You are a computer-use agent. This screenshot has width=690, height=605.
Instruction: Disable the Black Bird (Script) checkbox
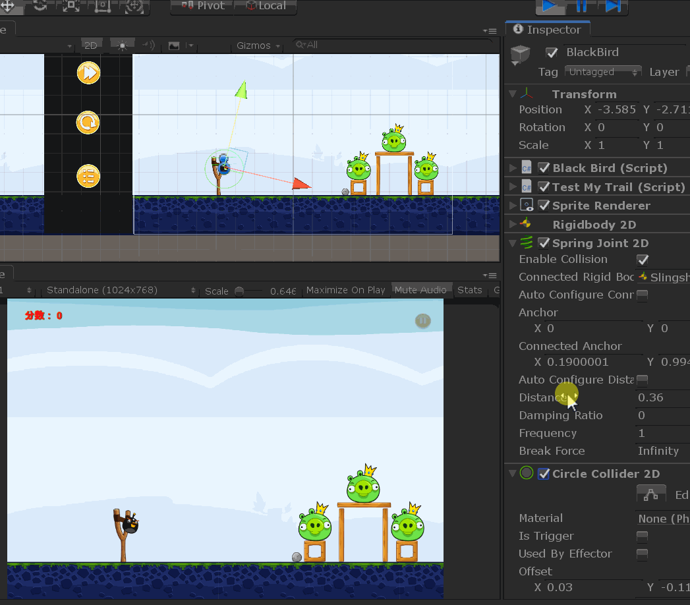click(x=544, y=167)
